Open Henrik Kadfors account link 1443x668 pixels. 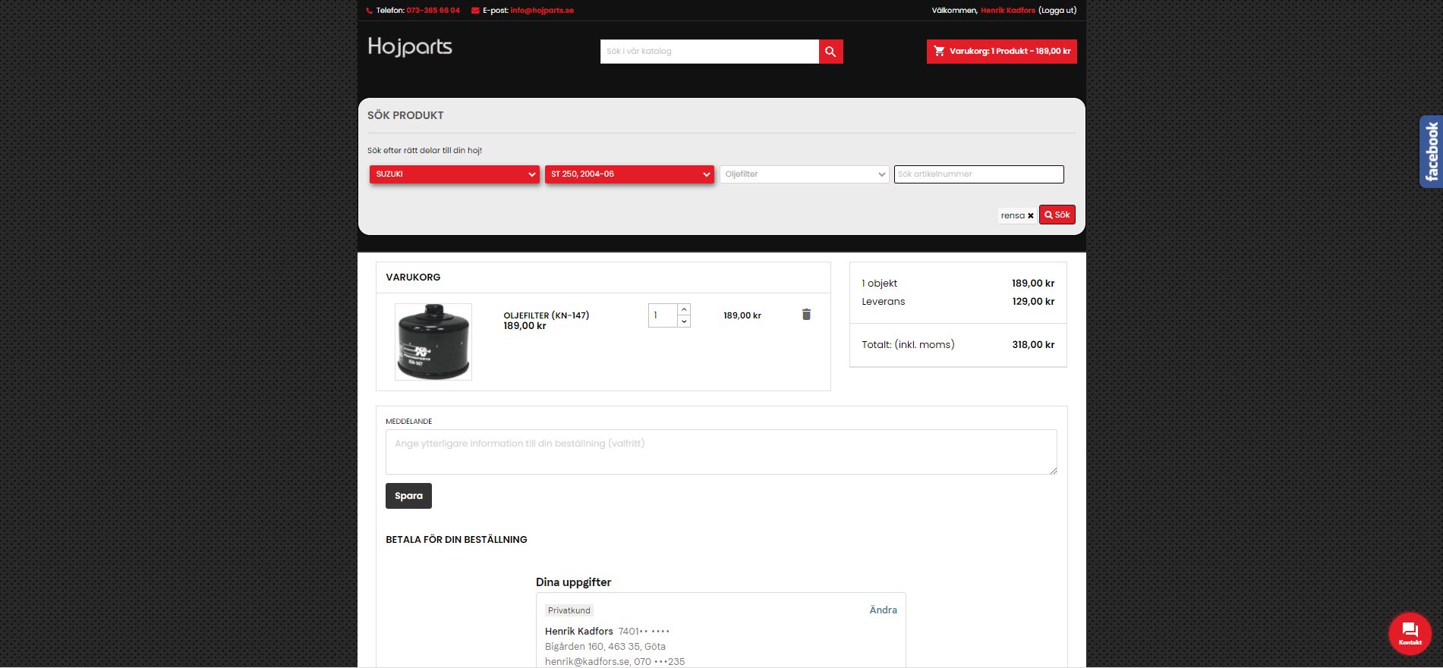tap(1008, 11)
